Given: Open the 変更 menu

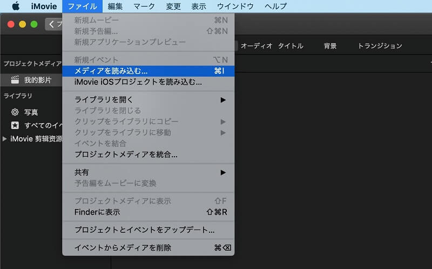Looking at the screenshot, I should click(x=173, y=6).
